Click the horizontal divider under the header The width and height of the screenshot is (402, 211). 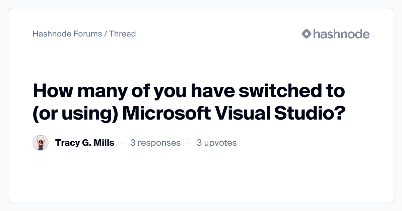201,47
